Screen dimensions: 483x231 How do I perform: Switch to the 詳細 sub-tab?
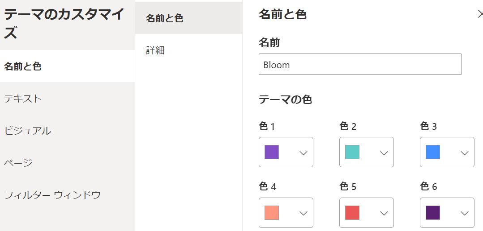tap(155, 50)
